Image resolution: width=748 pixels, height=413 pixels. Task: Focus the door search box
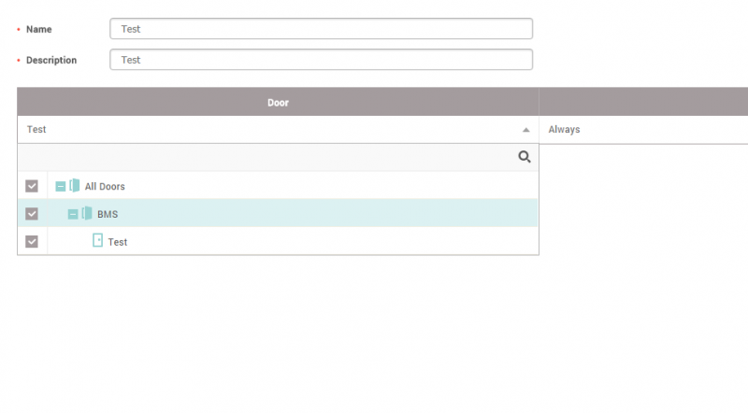[x=266, y=157]
